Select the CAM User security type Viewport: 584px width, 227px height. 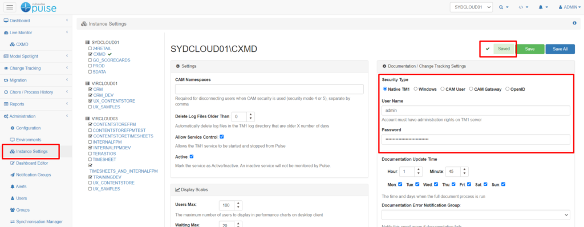pyautogui.click(x=443, y=89)
